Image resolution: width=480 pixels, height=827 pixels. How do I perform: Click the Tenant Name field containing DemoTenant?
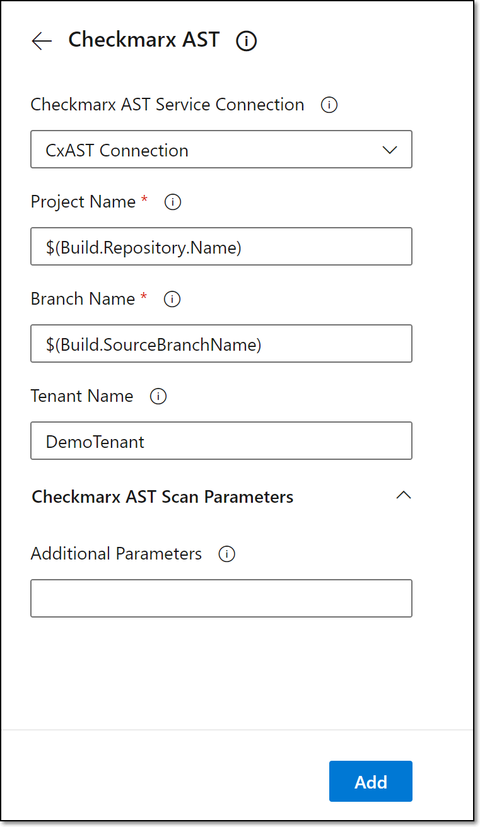click(221, 441)
